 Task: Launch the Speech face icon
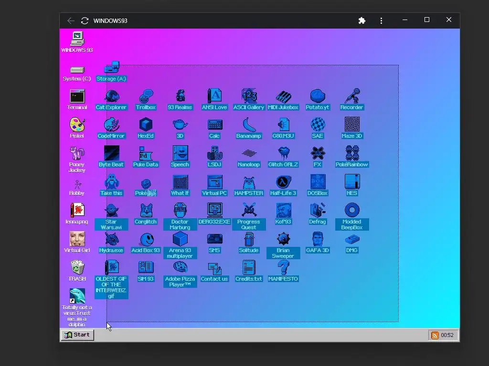pyautogui.click(x=180, y=153)
